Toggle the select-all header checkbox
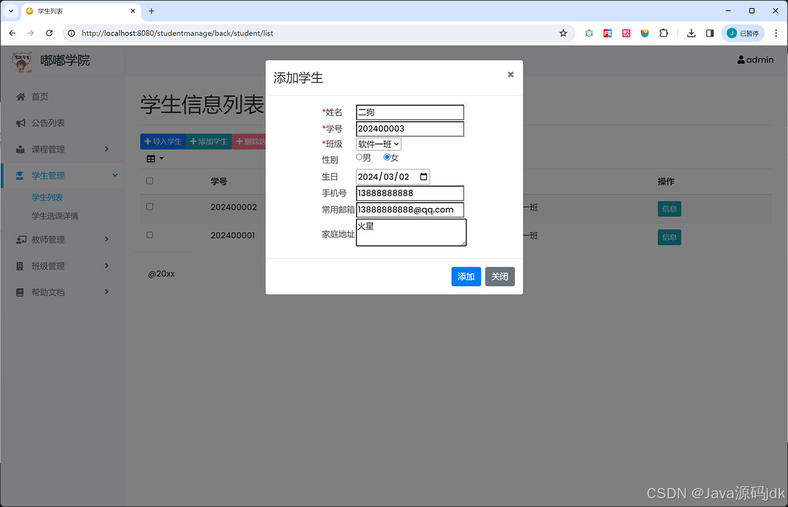This screenshot has height=507, width=788. pyautogui.click(x=150, y=181)
